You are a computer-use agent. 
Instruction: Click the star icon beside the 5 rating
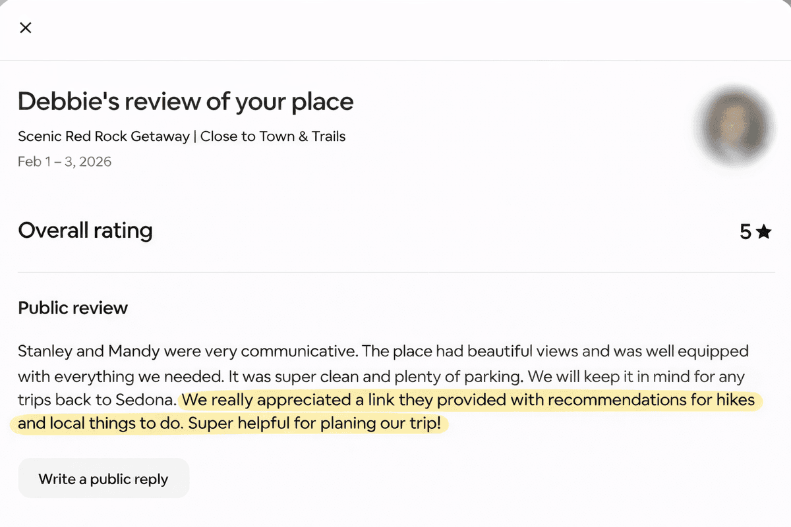(x=764, y=232)
